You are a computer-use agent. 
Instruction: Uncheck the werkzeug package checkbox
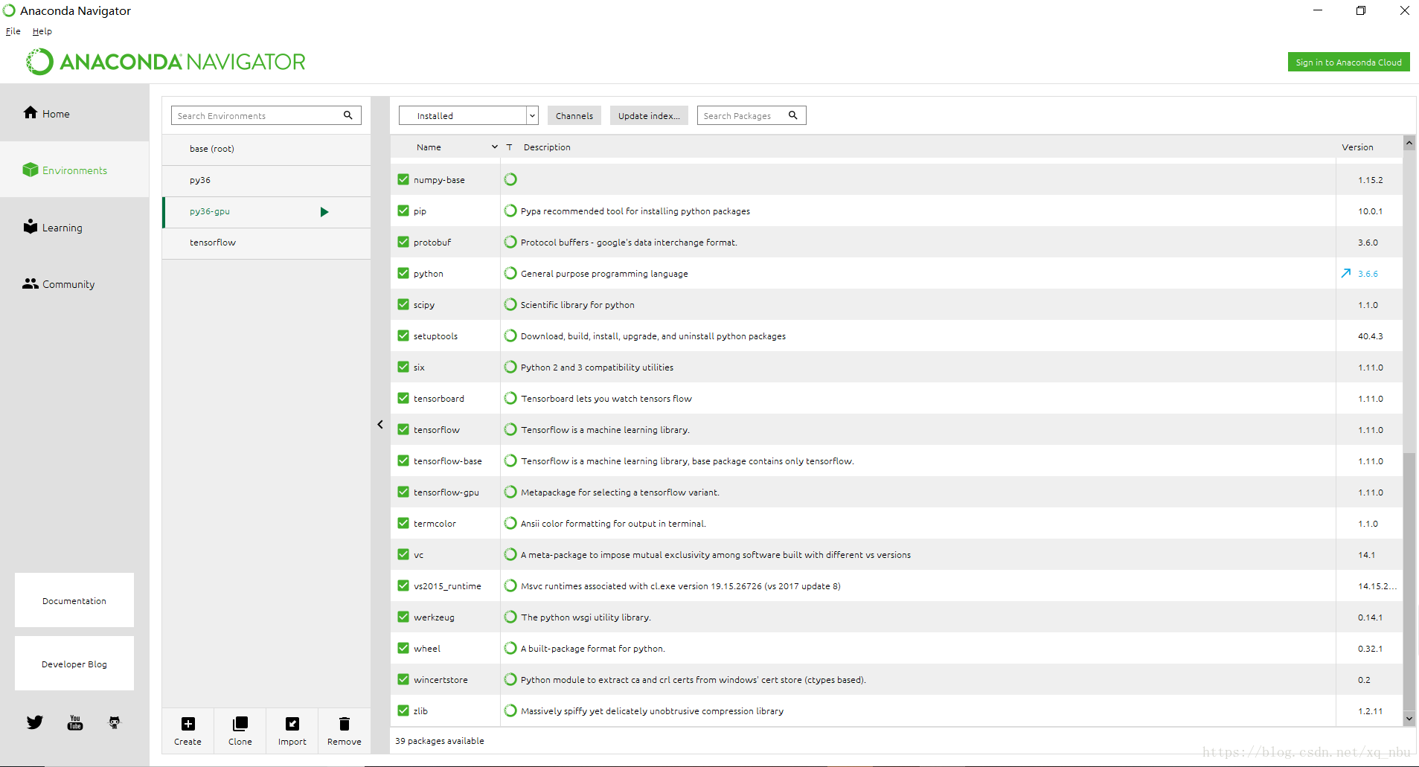point(403,617)
